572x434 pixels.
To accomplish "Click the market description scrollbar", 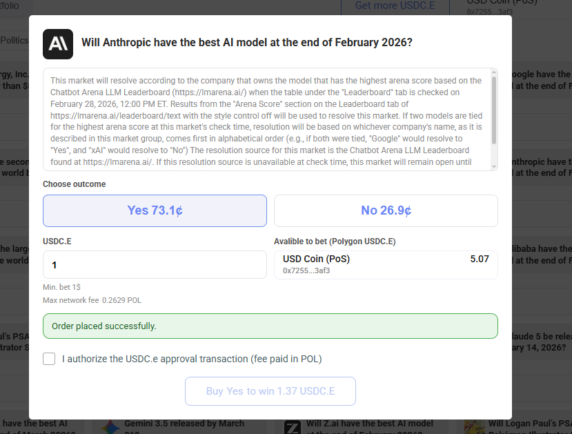I will [x=493, y=110].
